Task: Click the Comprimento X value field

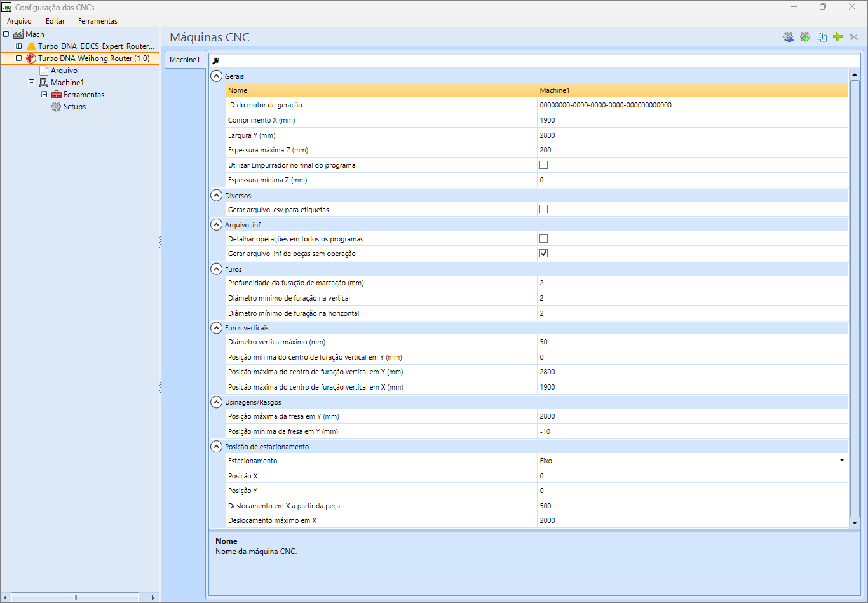Action: click(691, 120)
